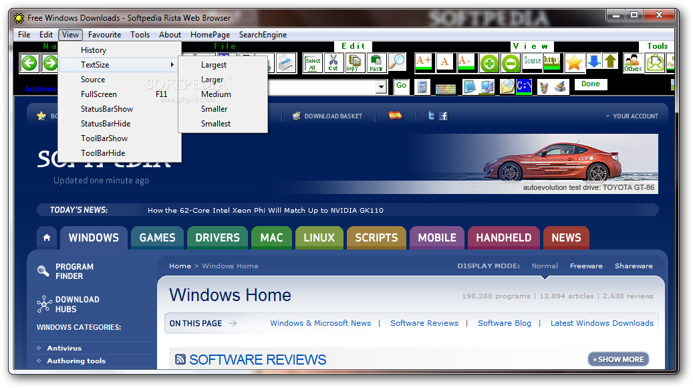Select ToolBarShow menu entry
Image resolution: width=693 pixels, height=388 pixels.
click(120, 138)
